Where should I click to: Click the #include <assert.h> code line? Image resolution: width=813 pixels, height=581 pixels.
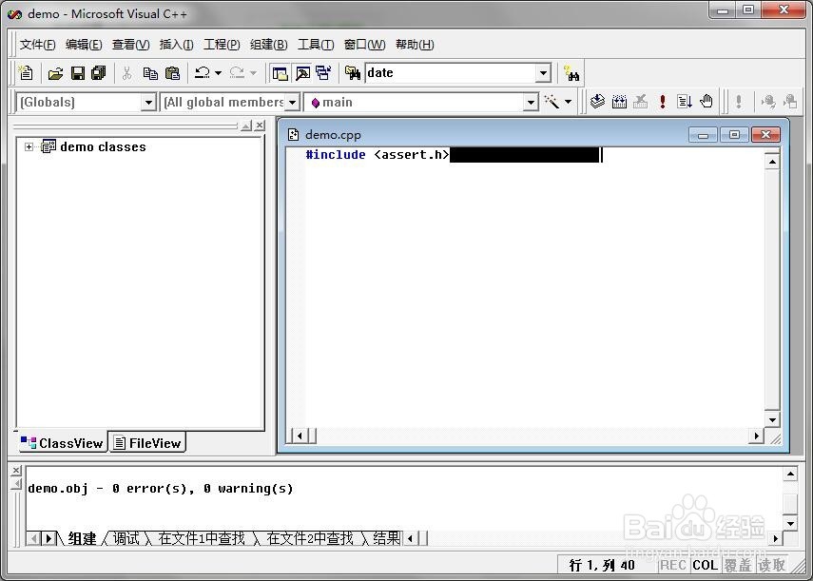pos(377,154)
